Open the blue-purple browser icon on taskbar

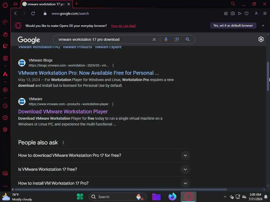172,197
